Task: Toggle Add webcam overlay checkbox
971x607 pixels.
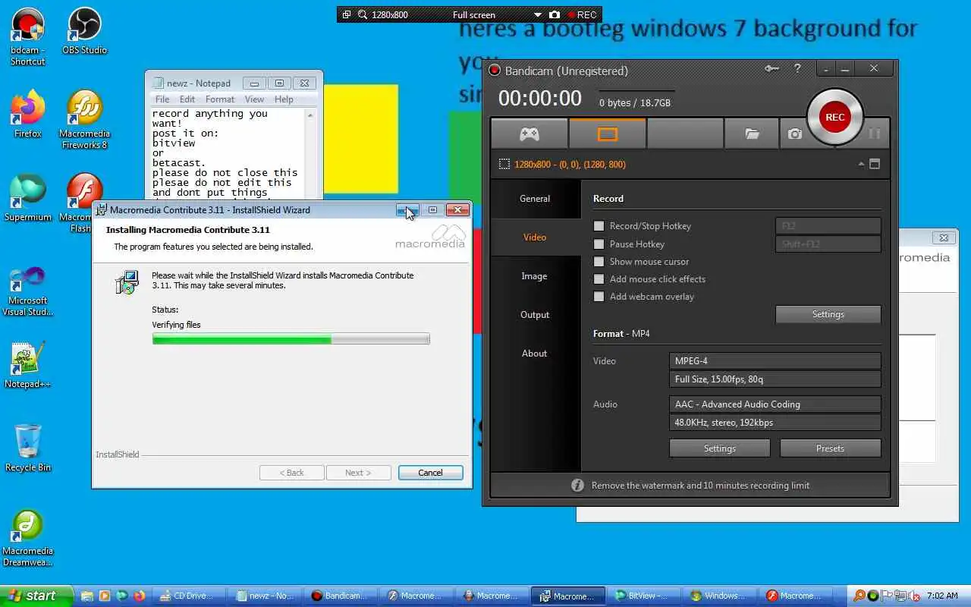Action: (x=599, y=296)
